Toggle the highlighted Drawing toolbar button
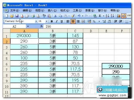134x100 pixels. click(x=124, y=16)
